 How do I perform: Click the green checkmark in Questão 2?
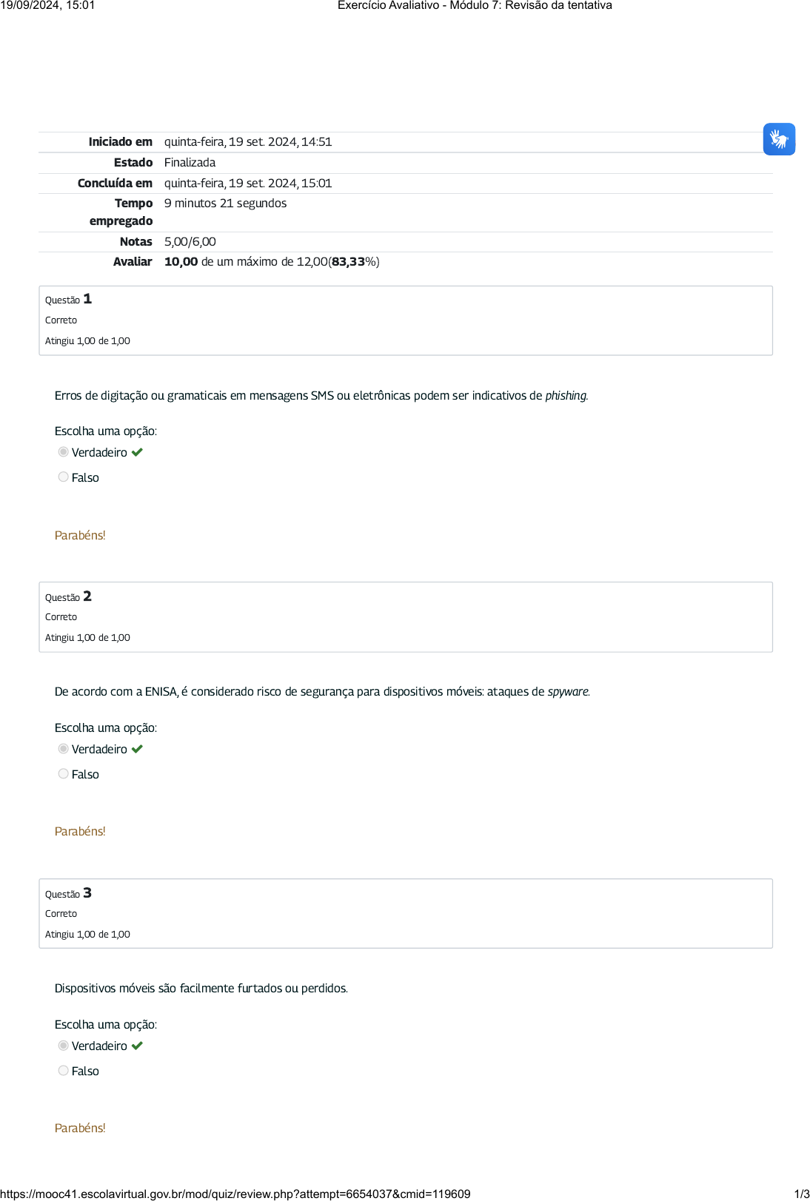[137, 749]
